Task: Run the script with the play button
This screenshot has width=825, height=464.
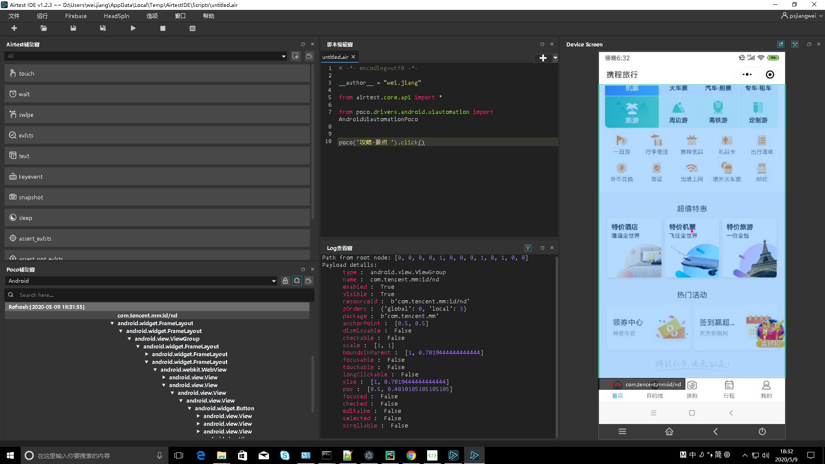Action: click(x=133, y=28)
